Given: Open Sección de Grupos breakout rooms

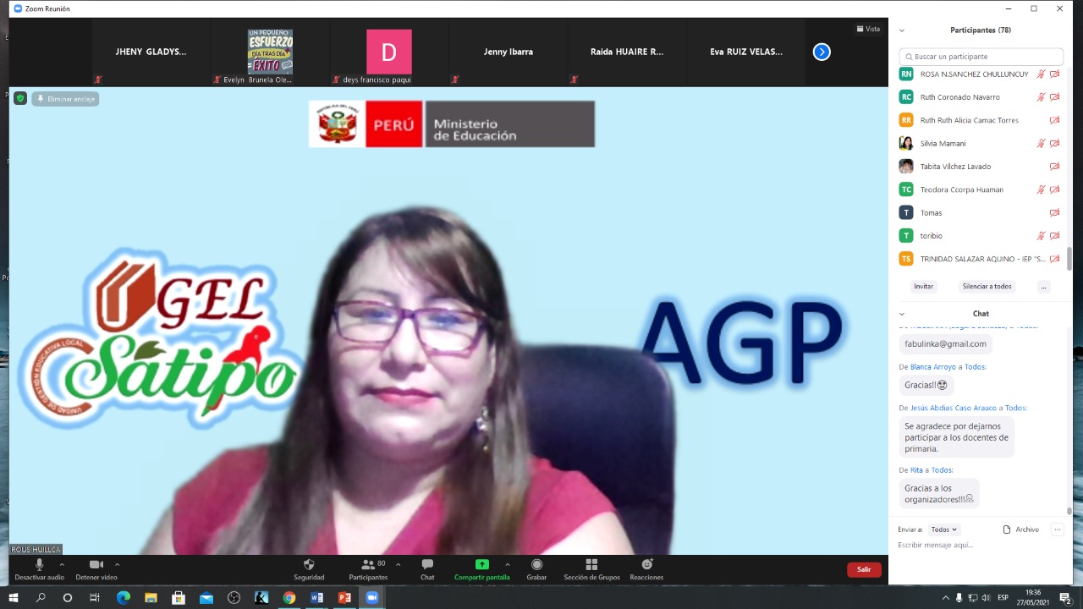Looking at the screenshot, I should (592, 569).
